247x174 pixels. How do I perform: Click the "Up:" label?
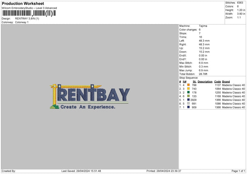(x=181, y=48)
